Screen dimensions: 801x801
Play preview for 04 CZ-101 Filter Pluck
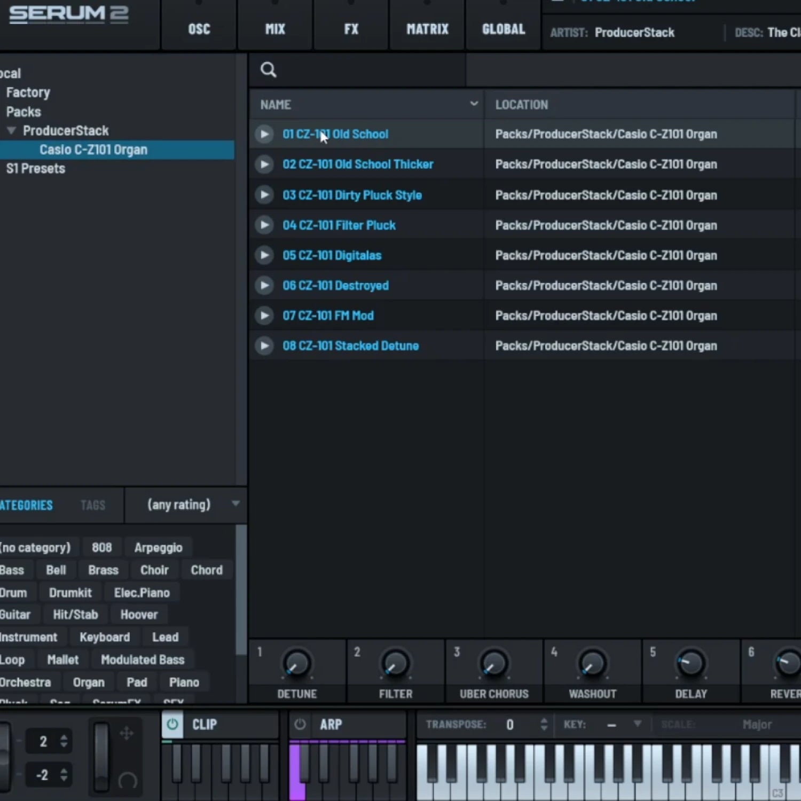click(x=264, y=225)
